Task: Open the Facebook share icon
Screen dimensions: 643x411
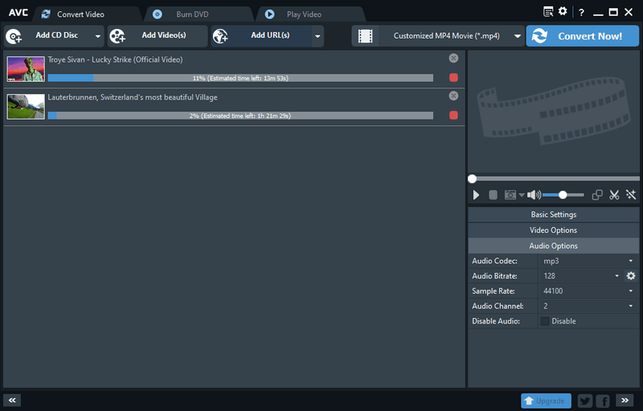Action: [x=603, y=401]
